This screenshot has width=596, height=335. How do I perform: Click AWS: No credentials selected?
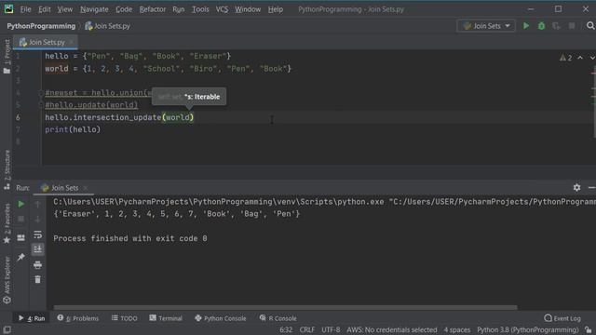[392, 329]
